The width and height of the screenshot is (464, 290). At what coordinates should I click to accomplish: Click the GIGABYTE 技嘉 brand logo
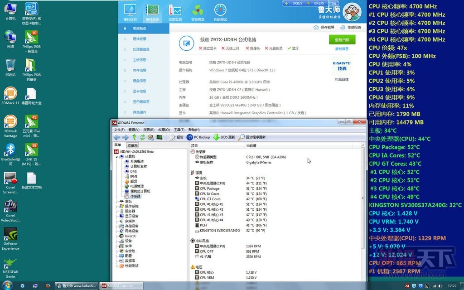(342, 66)
